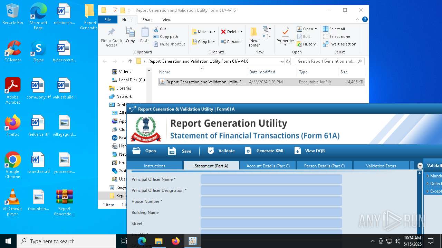This screenshot has width=442, height=248.
Task: Click the volume icon in system tray
Action: coord(397,241)
